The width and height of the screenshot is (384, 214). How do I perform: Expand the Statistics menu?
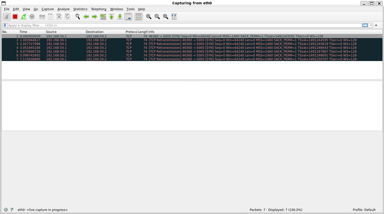80,9
